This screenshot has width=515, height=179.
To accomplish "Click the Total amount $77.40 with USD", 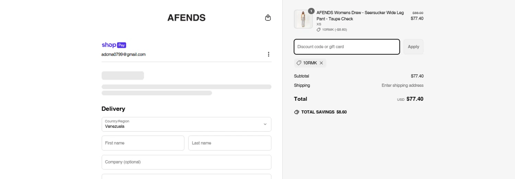I will coord(410,99).
